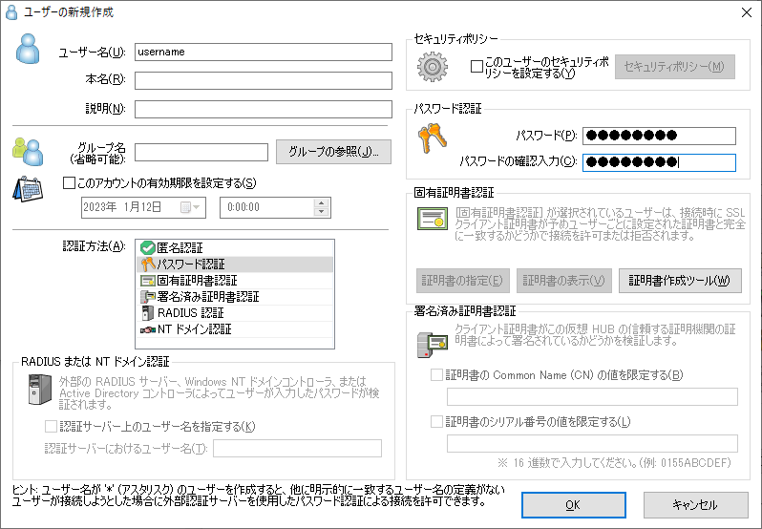Screen dimensions: 762x529
Task: Click the server tower icon in RADIUS section
Action: point(40,390)
